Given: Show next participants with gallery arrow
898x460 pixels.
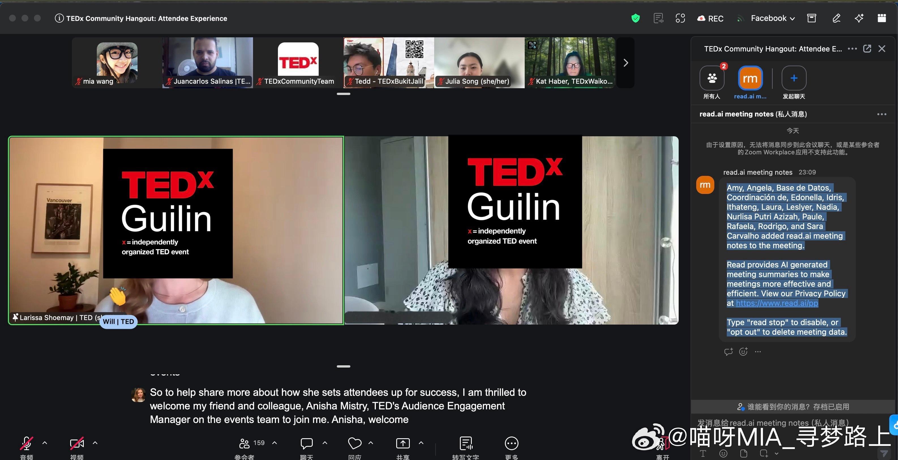Looking at the screenshot, I should click(626, 63).
